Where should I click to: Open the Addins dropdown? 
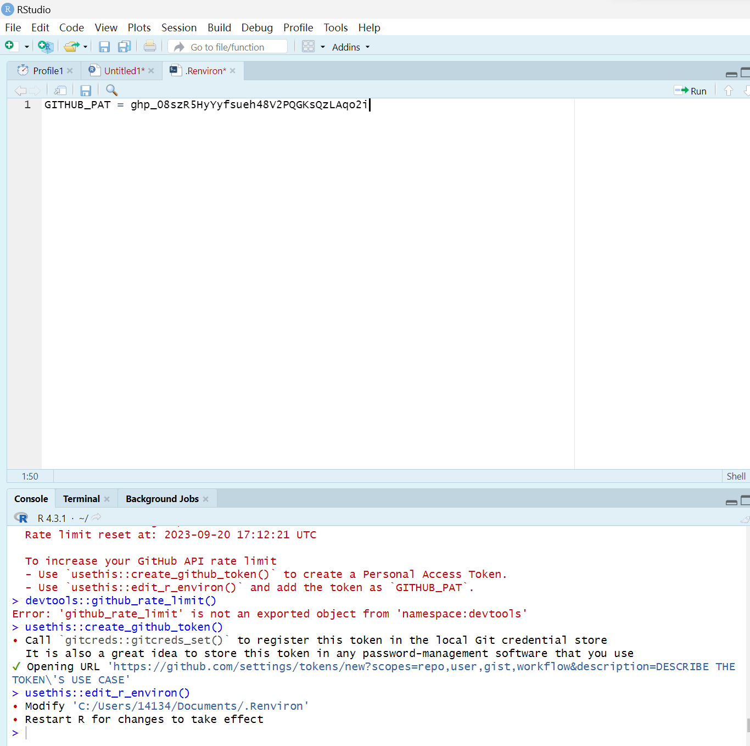click(x=351, y=47)
